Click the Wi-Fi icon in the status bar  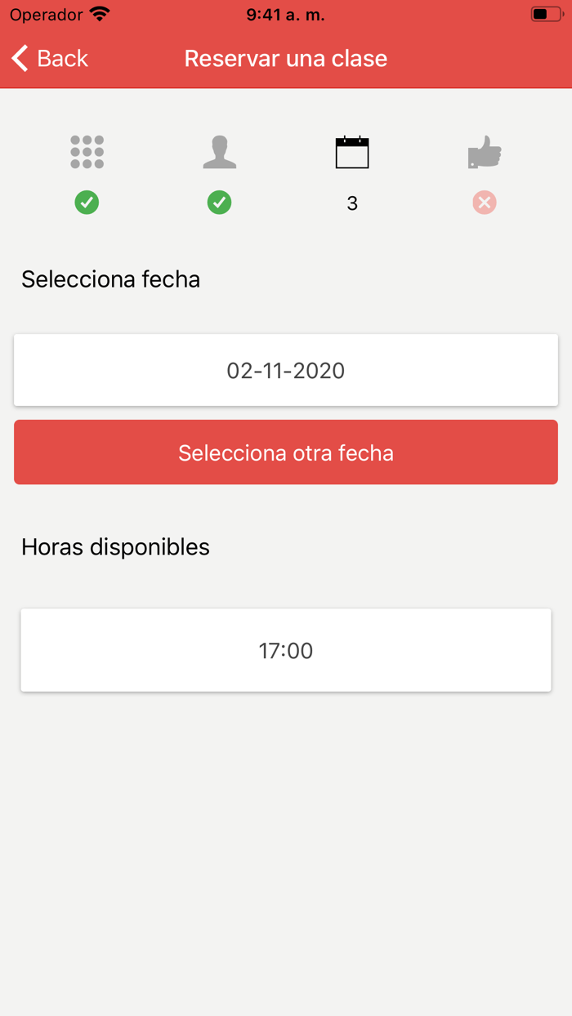[x=100, y=12]
